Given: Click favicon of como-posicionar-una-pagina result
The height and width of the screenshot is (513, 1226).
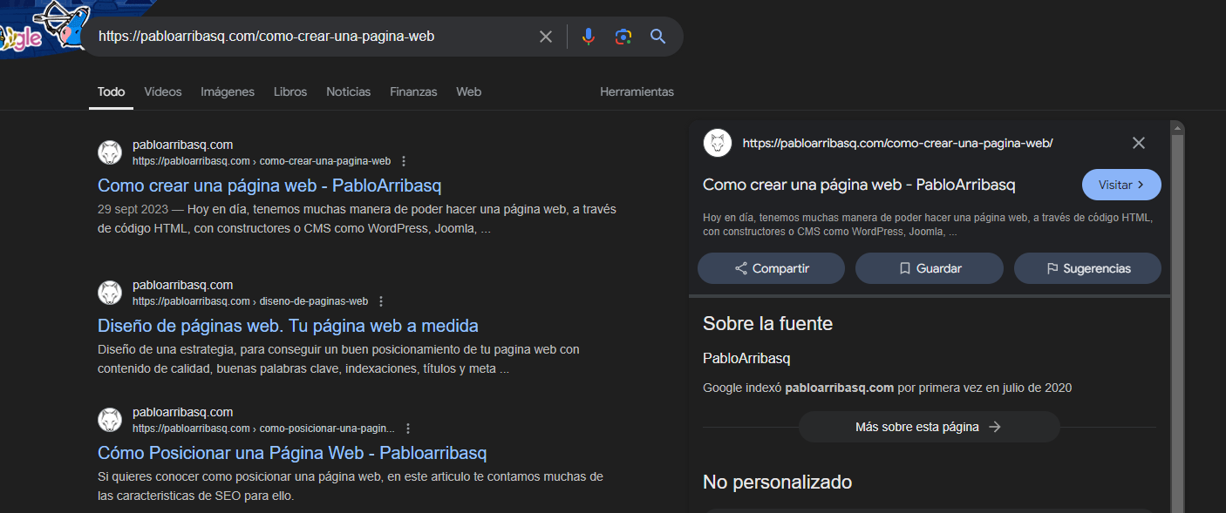Looking at the screenshot, I should (x=110, y=420).
